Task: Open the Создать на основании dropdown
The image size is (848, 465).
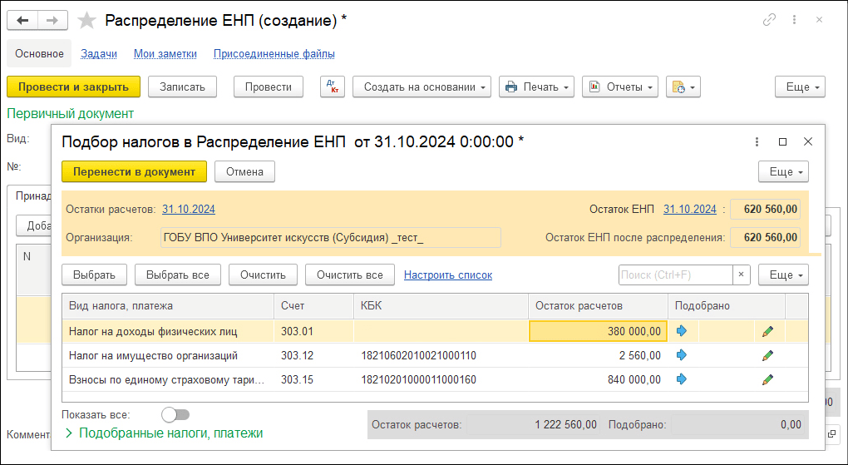Action: 422,87
